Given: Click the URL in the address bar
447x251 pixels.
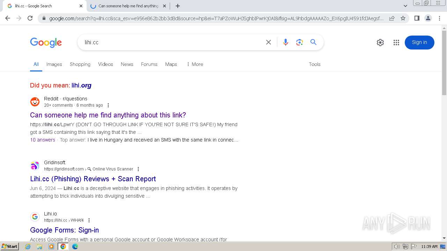Looking at the screenshot, I should (216, 18).
